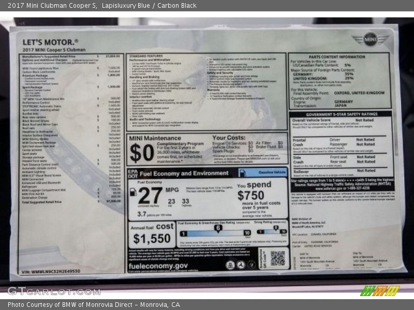Image resolution: width=414 pixels, height=310 pixels.
Task: Click the 'Warranty' subheading
Action: [213, 90]
